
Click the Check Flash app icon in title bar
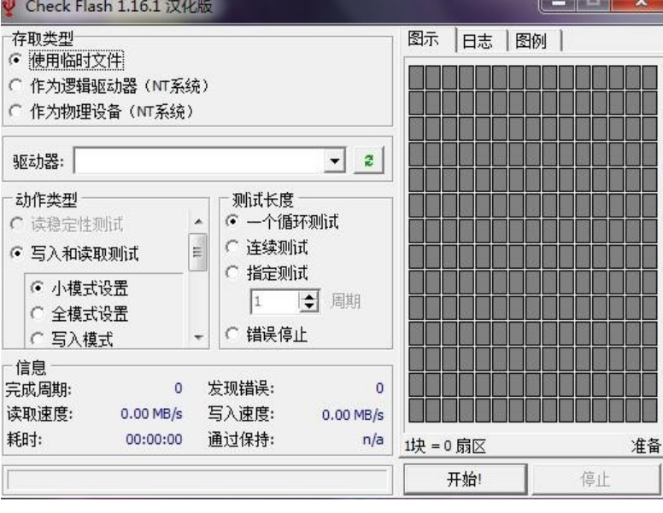(x=9, y=7)
